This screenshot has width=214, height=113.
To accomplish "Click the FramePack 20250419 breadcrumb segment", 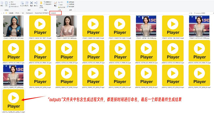I will [x=42, y=13].
